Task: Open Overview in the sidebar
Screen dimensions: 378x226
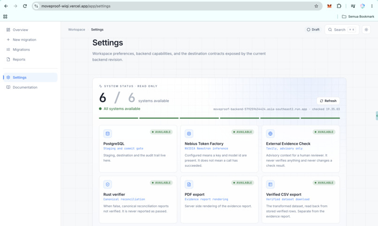Action: (x=30, y=30)
